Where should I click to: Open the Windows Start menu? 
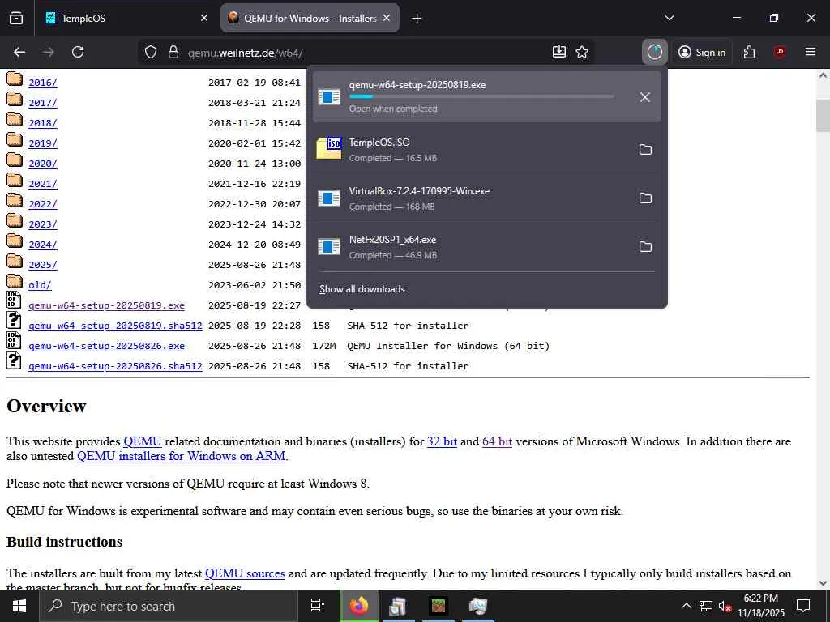point(19,606)
